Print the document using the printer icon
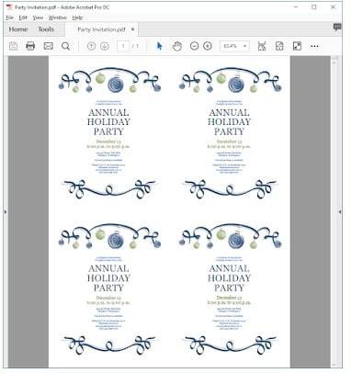Image resolution: width=351 pixels, height=373 pixels. coord(30,46)
